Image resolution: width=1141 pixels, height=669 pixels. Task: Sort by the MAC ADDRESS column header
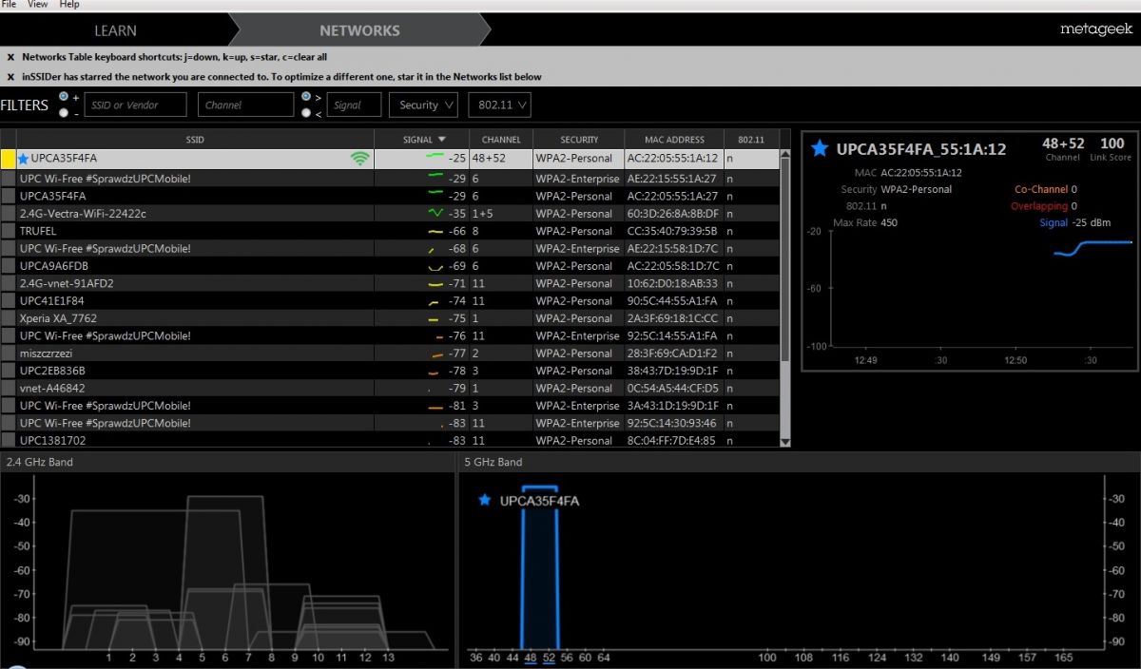[x=673, y=140]
